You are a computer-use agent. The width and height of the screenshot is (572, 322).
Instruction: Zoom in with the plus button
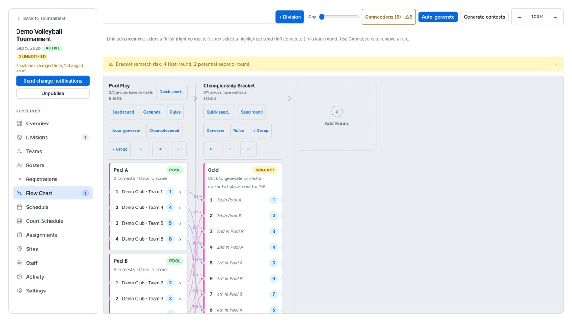(x=555, y=17)
